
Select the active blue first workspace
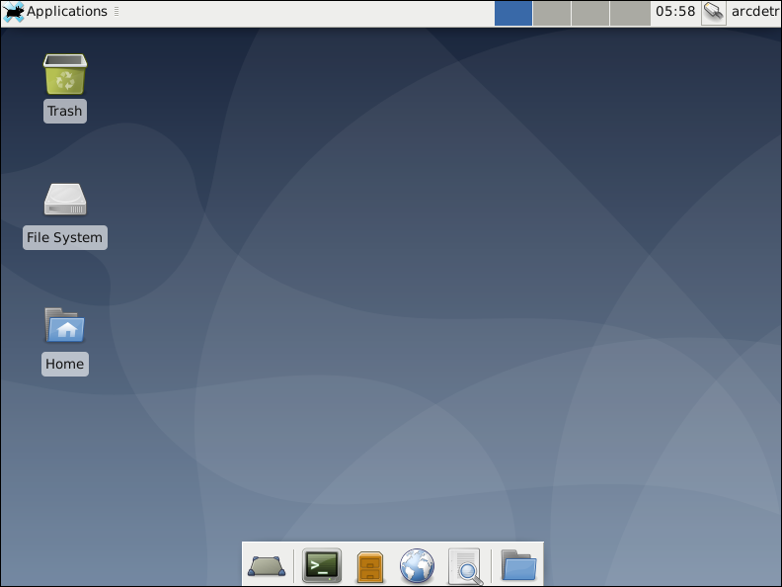513,13
